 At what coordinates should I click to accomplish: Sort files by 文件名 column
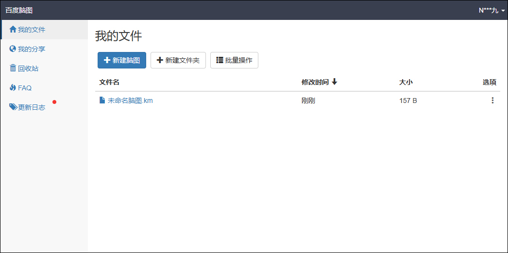click(109, 82)
